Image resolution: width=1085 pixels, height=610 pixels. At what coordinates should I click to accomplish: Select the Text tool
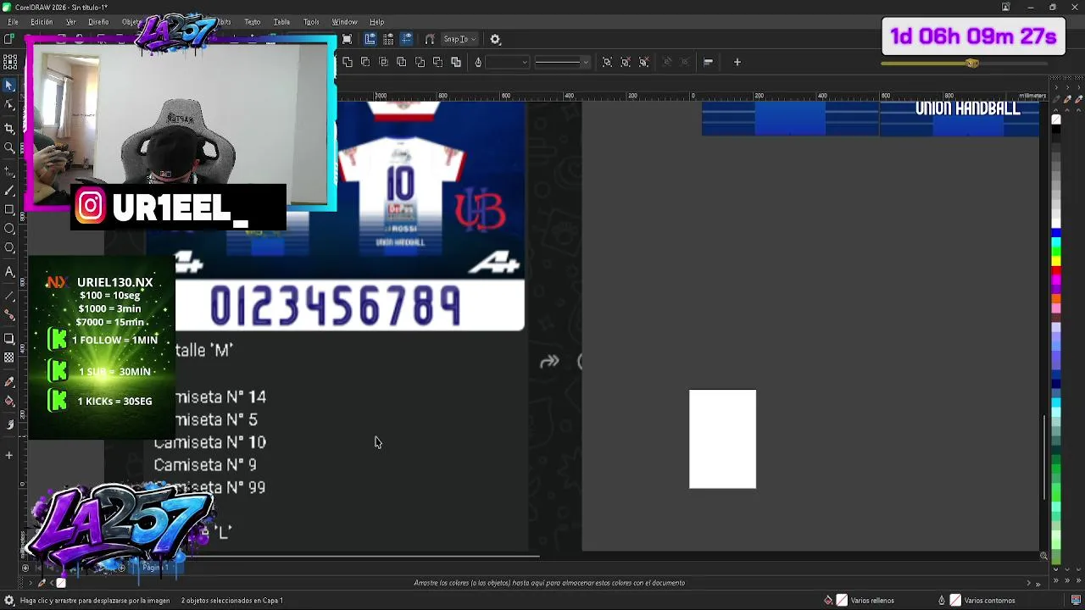click(9, 272)
